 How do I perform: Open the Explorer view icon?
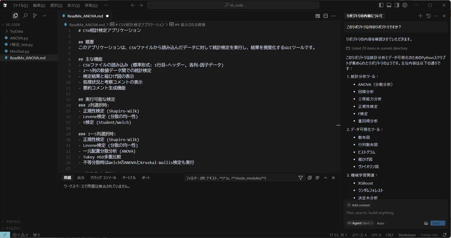pos(15,16)
